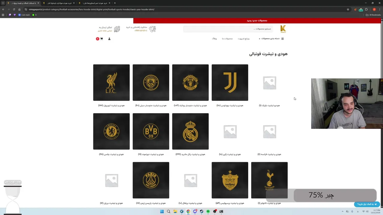Open the shopping cart icon
The width and height of the screenshot is (383, 215).
(x=101, y=39)
